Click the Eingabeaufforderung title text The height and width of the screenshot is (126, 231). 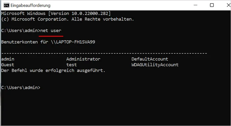tap(31, 6)
